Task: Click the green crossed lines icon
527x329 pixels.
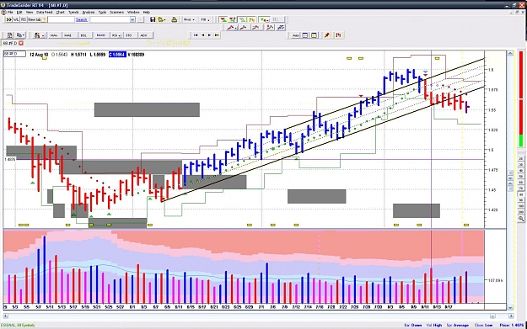Action: pyautogui.click(x=242, y=20)
